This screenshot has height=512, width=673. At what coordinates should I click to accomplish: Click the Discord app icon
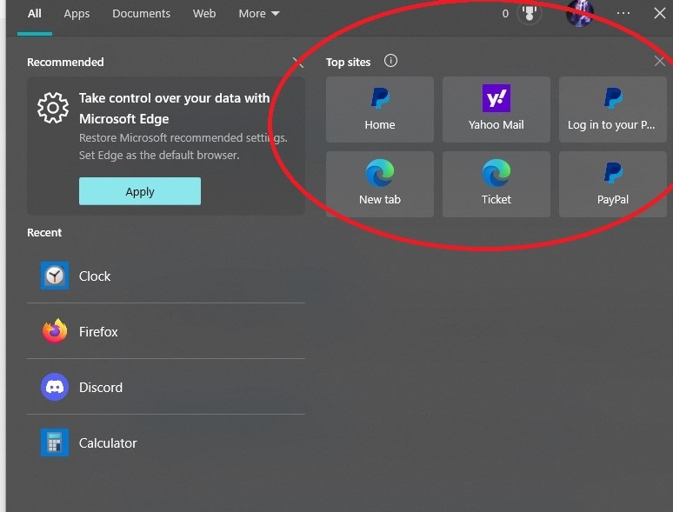(55, 387)
